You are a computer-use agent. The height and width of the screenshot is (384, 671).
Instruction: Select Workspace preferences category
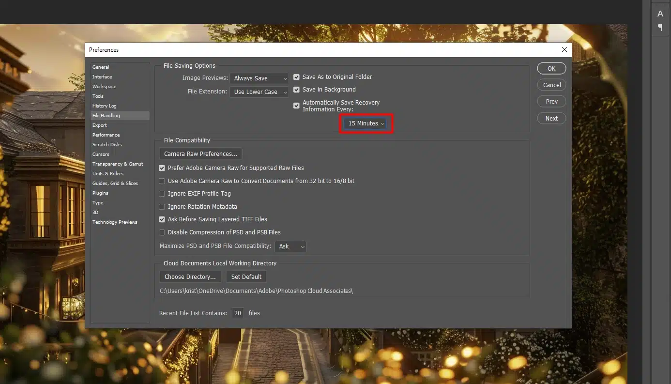point(120,86)
